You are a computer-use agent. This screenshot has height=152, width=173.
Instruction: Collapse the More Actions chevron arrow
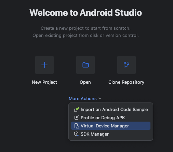[x=100, y=98]
